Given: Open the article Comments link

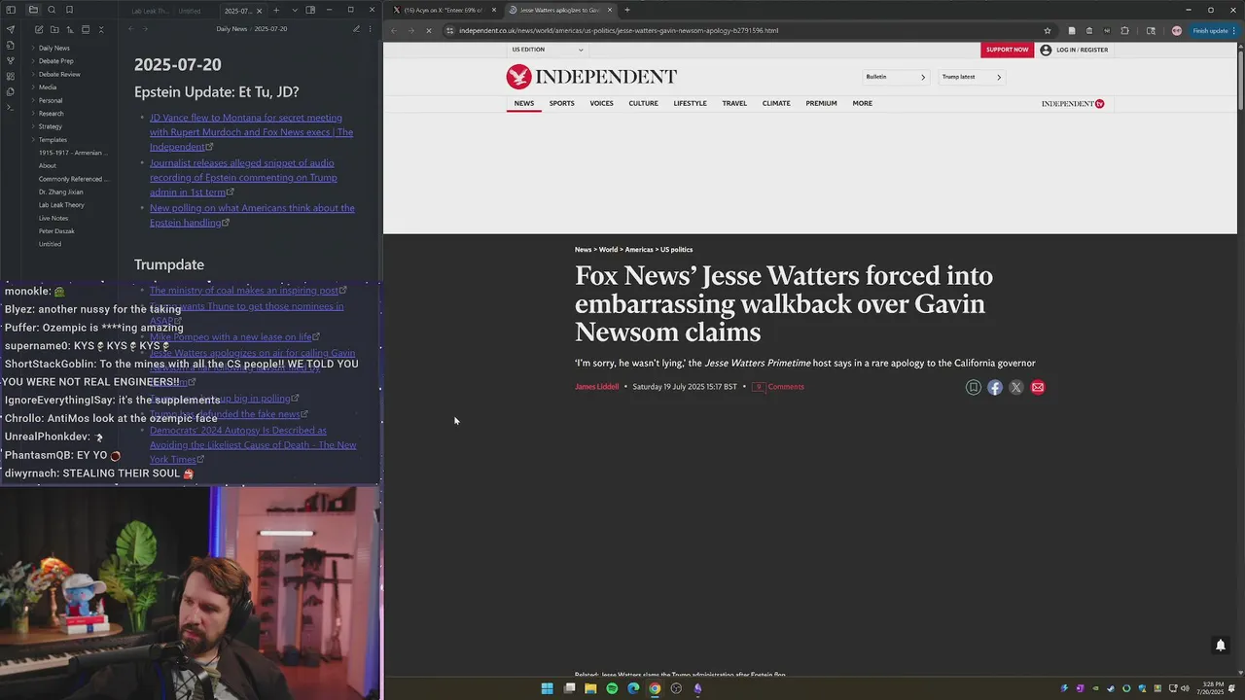Looking at the screenshot, I should pyautogui.click(x=778, y=387).
